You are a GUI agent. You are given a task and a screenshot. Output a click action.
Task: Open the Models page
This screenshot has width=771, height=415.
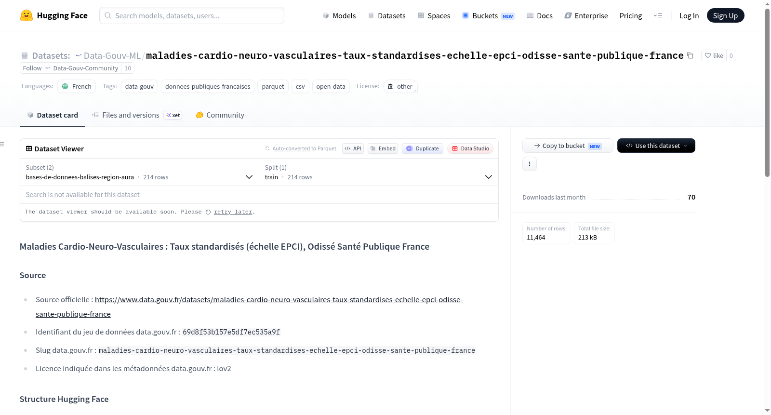(339, 15)
